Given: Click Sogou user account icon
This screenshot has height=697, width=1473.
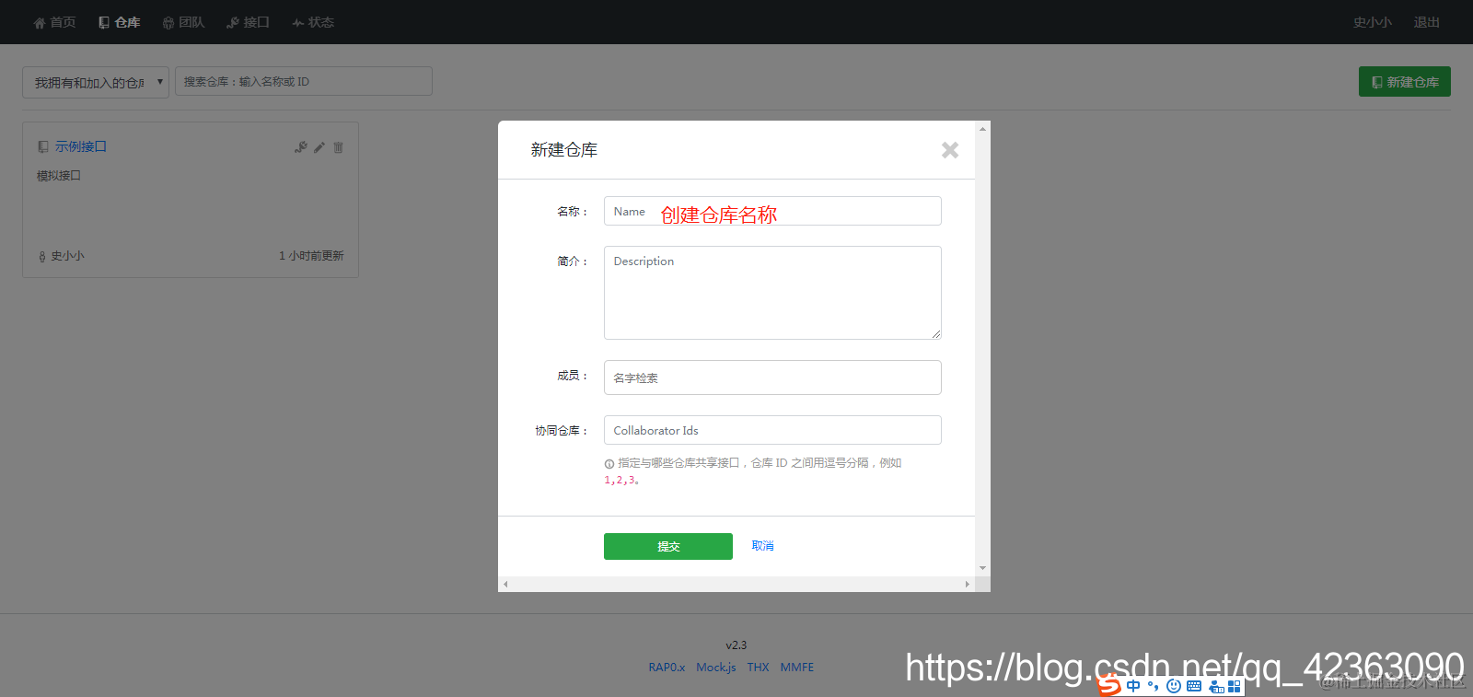Looking at the screenshot, I should point(1215,686).
